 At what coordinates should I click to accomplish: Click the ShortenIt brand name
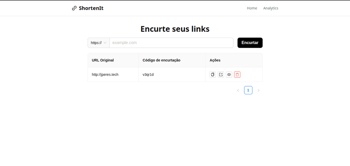91,8
